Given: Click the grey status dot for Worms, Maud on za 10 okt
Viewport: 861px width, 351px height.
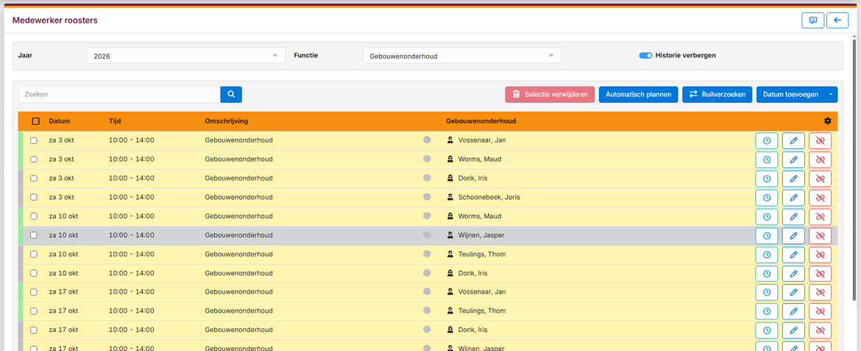Looking at the screenshot, I should [x=428, y=216].
